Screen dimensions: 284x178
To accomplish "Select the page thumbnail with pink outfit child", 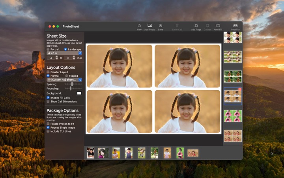I will (x=233, y=116).
